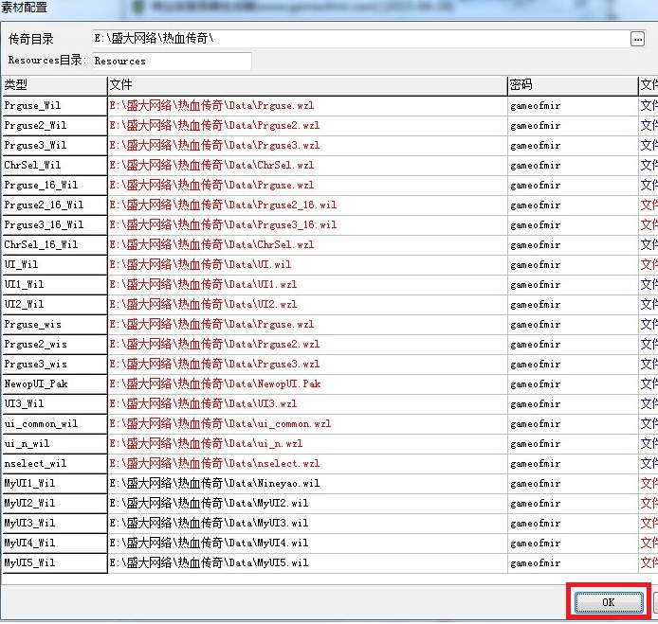Click the password cell for ui_n_wil
This screenshot has width=658, height=624.
point(572,443)
